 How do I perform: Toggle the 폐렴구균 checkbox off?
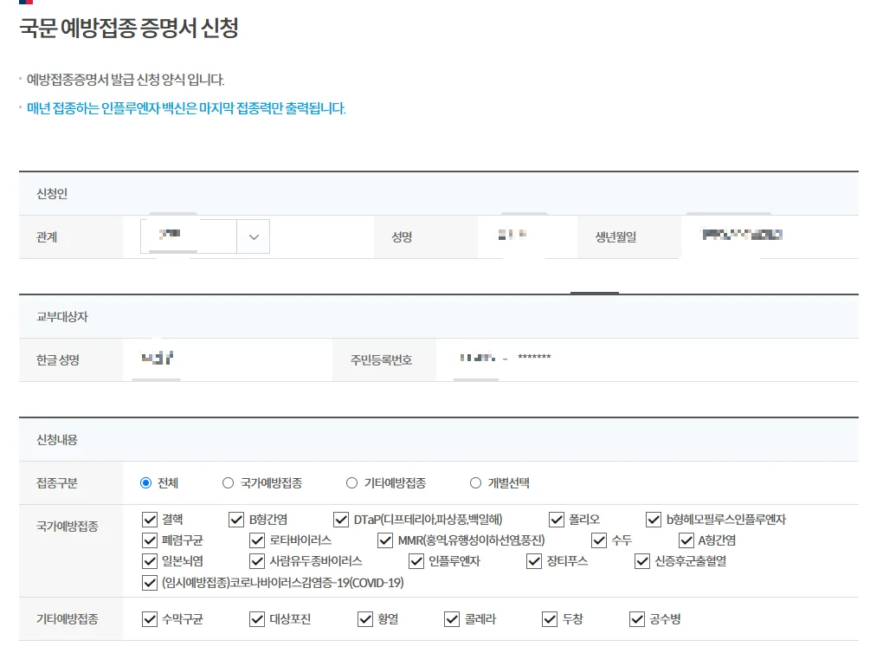pos(148,541)
